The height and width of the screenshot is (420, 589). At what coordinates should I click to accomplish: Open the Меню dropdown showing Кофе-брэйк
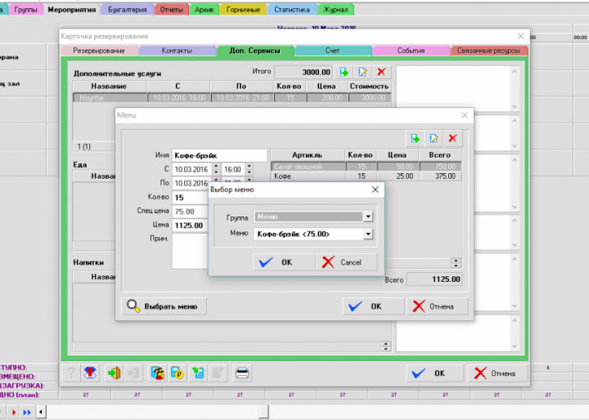point(368,235)
